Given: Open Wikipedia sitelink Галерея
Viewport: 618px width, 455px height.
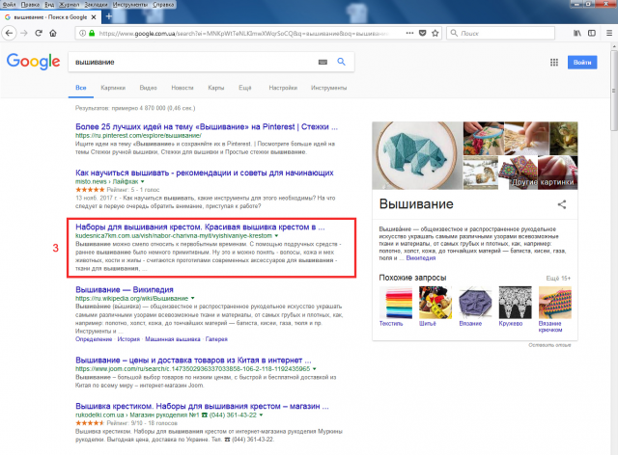Looking at the screenshot, I should point(216,339).
